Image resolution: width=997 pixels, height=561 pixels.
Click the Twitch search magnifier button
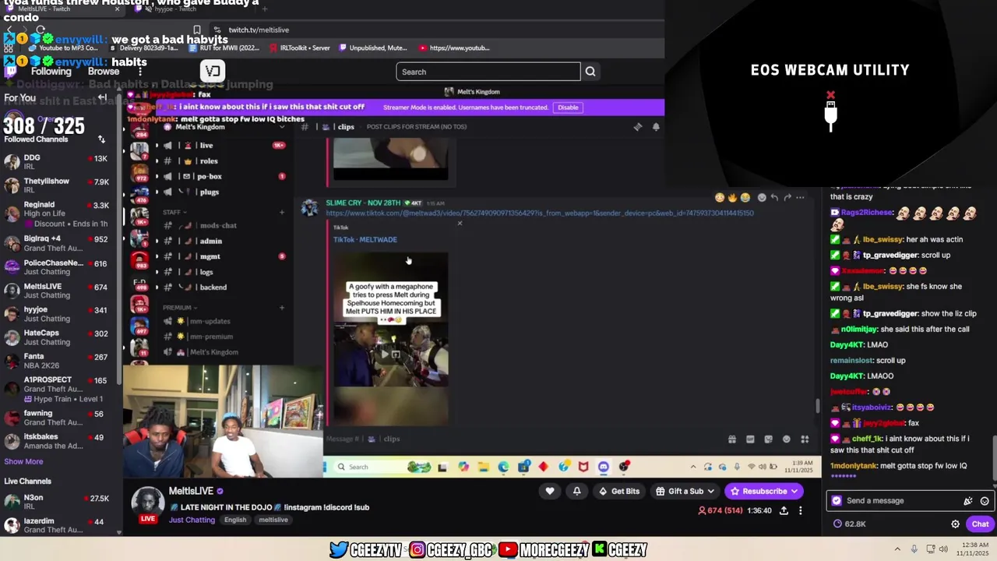pos(590,72)
